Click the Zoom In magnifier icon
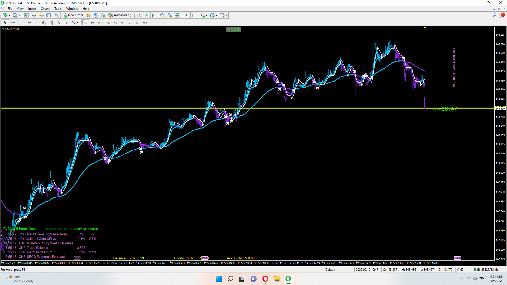Viewport: 507px width, 285px height. pyautogui.click(x=162, y=15)
